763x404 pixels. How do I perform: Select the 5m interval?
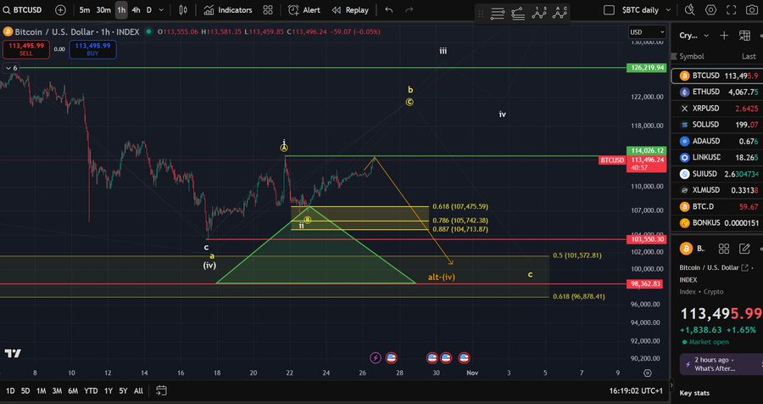[84, 10]
